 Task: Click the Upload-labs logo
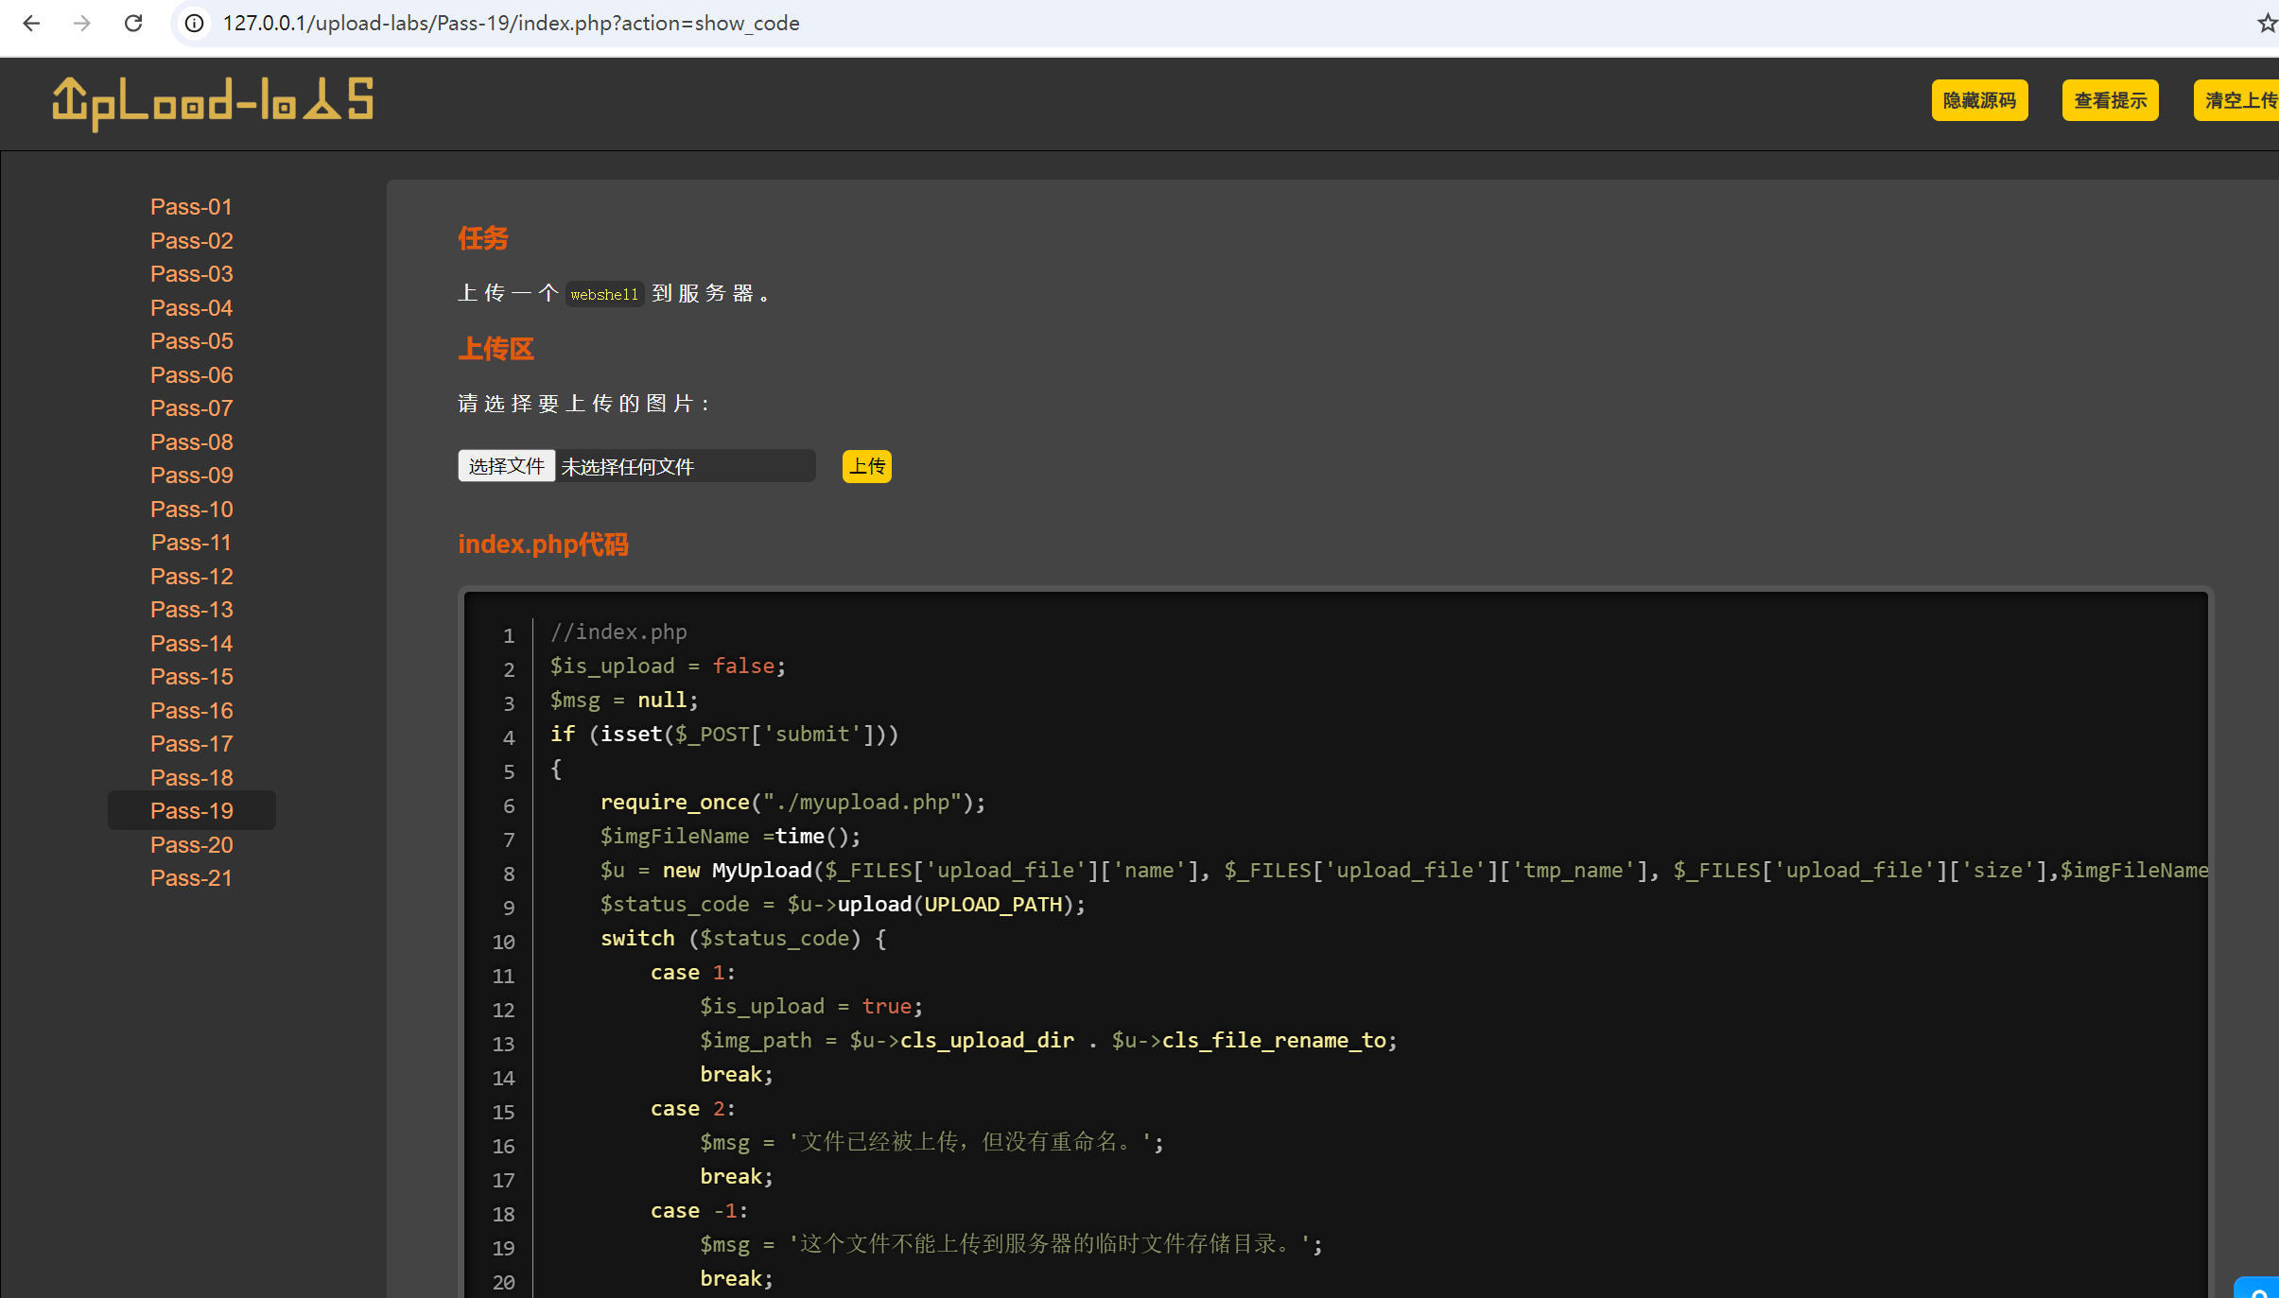pyautogui.click(x=213, y=102)
